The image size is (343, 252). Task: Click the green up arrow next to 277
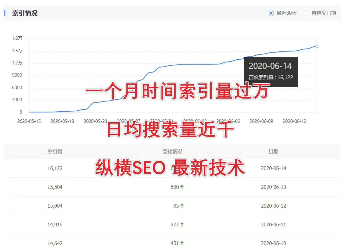pyautogui.click(x=182, y=224)
